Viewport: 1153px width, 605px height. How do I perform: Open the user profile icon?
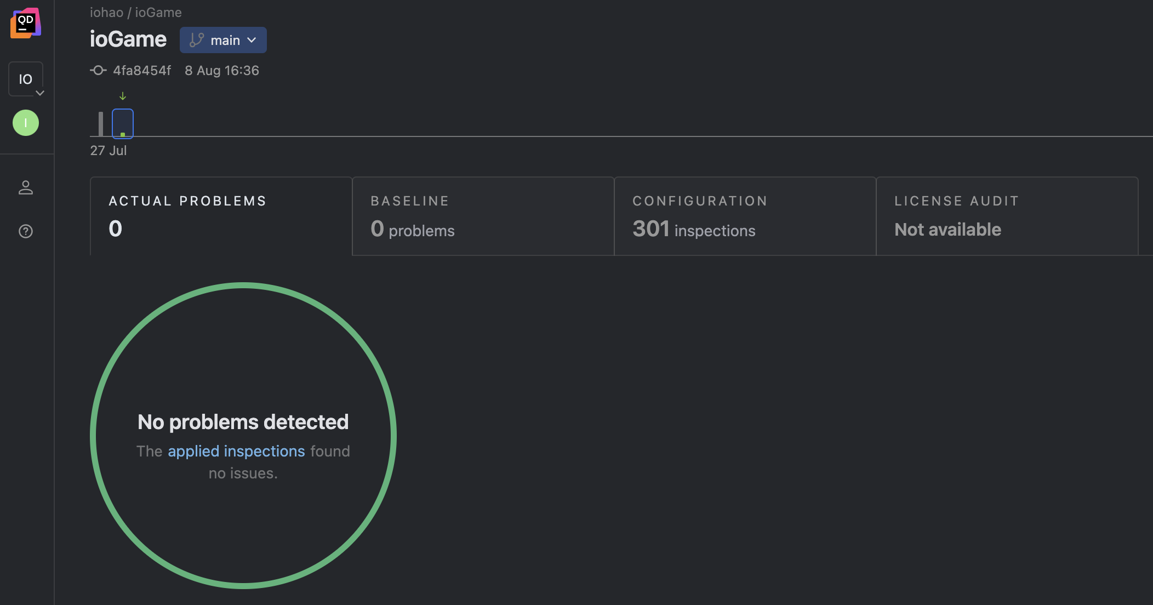tap(26, 187)
